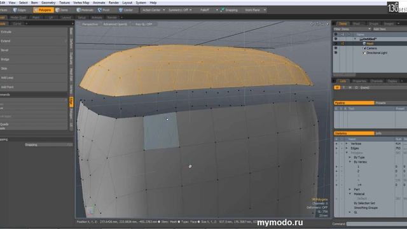
Task: Expand the Vertices statistics row
Action: point(347,144)
